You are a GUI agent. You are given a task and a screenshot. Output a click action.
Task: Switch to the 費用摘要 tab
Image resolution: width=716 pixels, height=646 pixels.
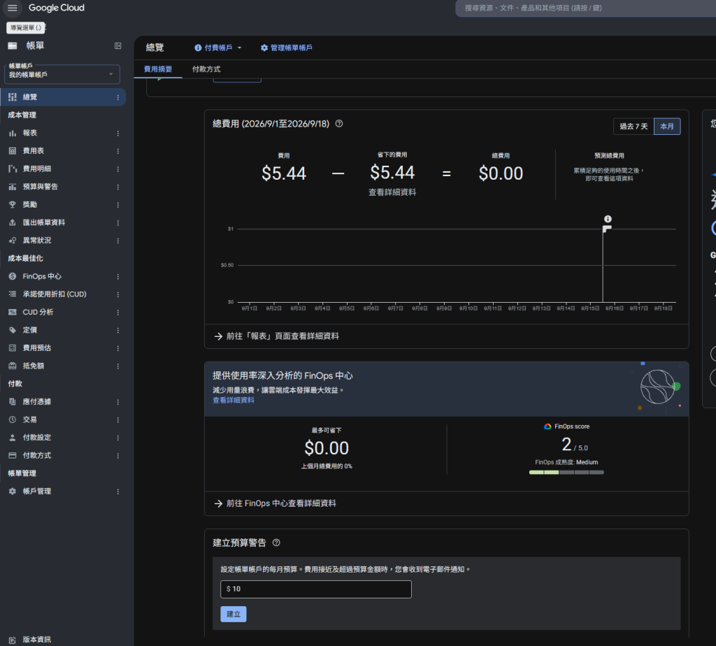pos(158,69)
